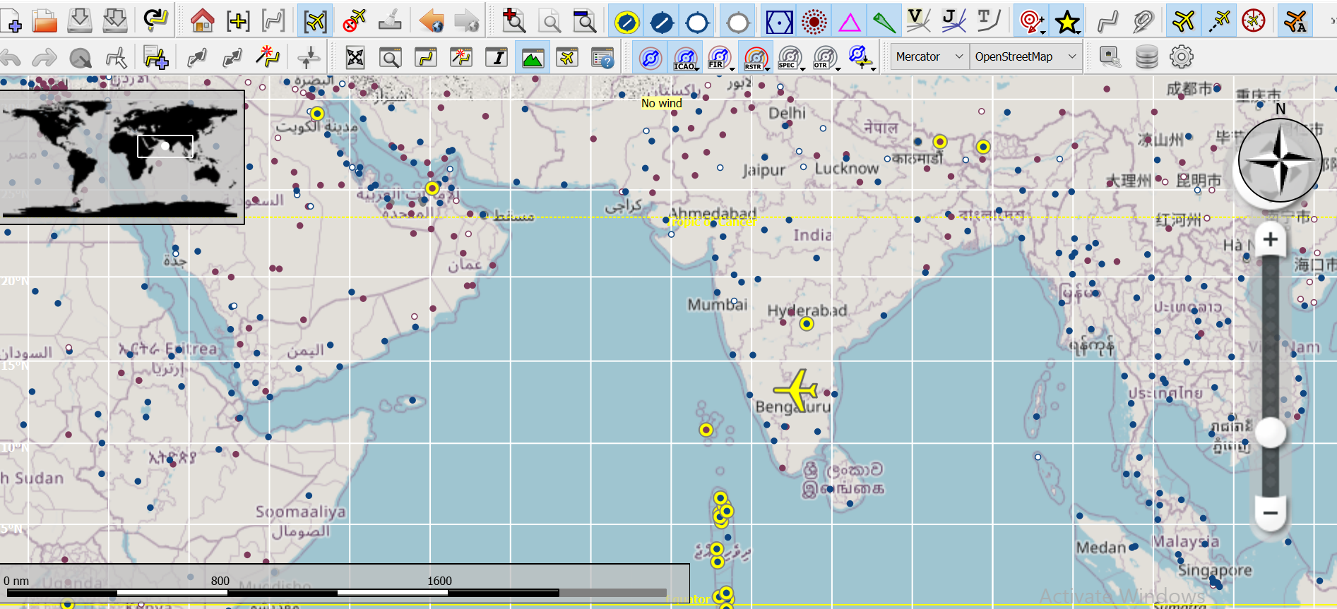Click map zoom in plus button

(x=1270, y=240)
